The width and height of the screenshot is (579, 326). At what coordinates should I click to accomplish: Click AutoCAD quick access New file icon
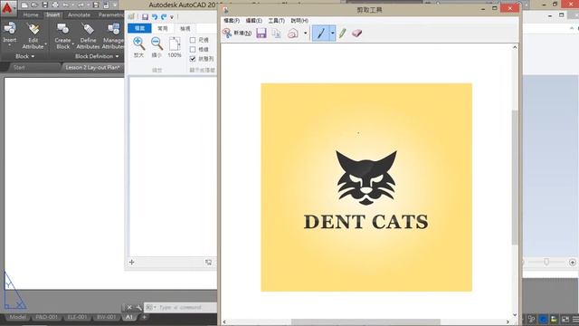24,5
